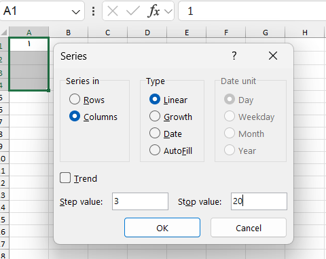326x259 pixels.
Task: Confirm the series with OK
Action: [162, 228]
